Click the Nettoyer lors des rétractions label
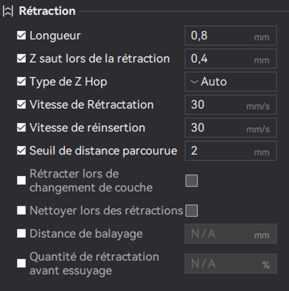 [x=107, y=211]
